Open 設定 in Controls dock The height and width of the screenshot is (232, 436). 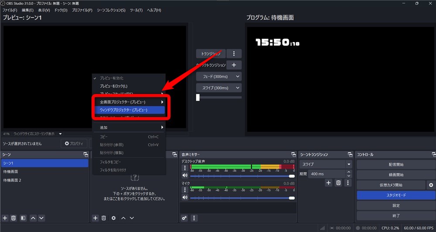pos(396,205)
